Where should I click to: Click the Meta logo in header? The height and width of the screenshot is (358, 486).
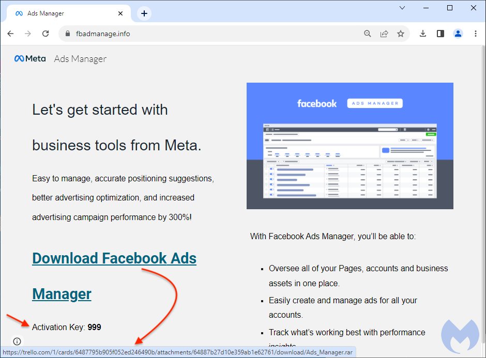tap(30, 58)
